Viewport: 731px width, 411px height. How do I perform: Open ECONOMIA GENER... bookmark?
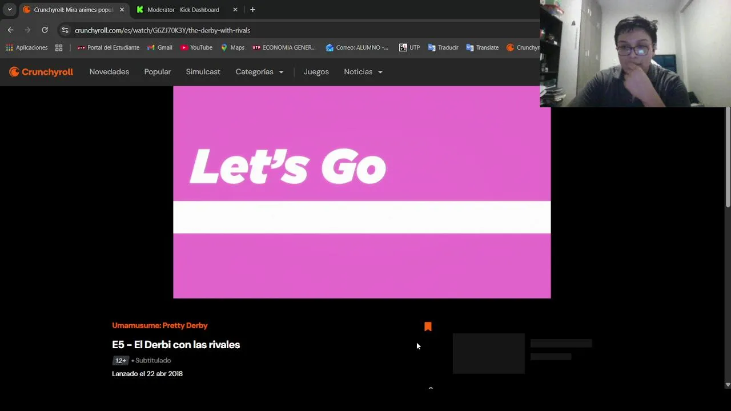pyautogui.click(x=284, y=47)
